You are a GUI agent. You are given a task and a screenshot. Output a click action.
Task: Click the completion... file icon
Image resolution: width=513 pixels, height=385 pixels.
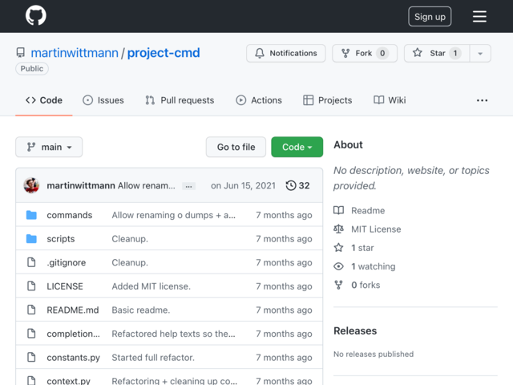click(31, 334)
